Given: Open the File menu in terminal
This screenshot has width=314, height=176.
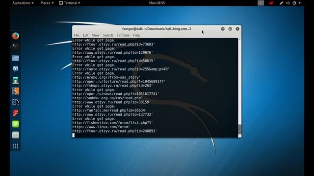Looking at the screenshot, I should point(77,35).
